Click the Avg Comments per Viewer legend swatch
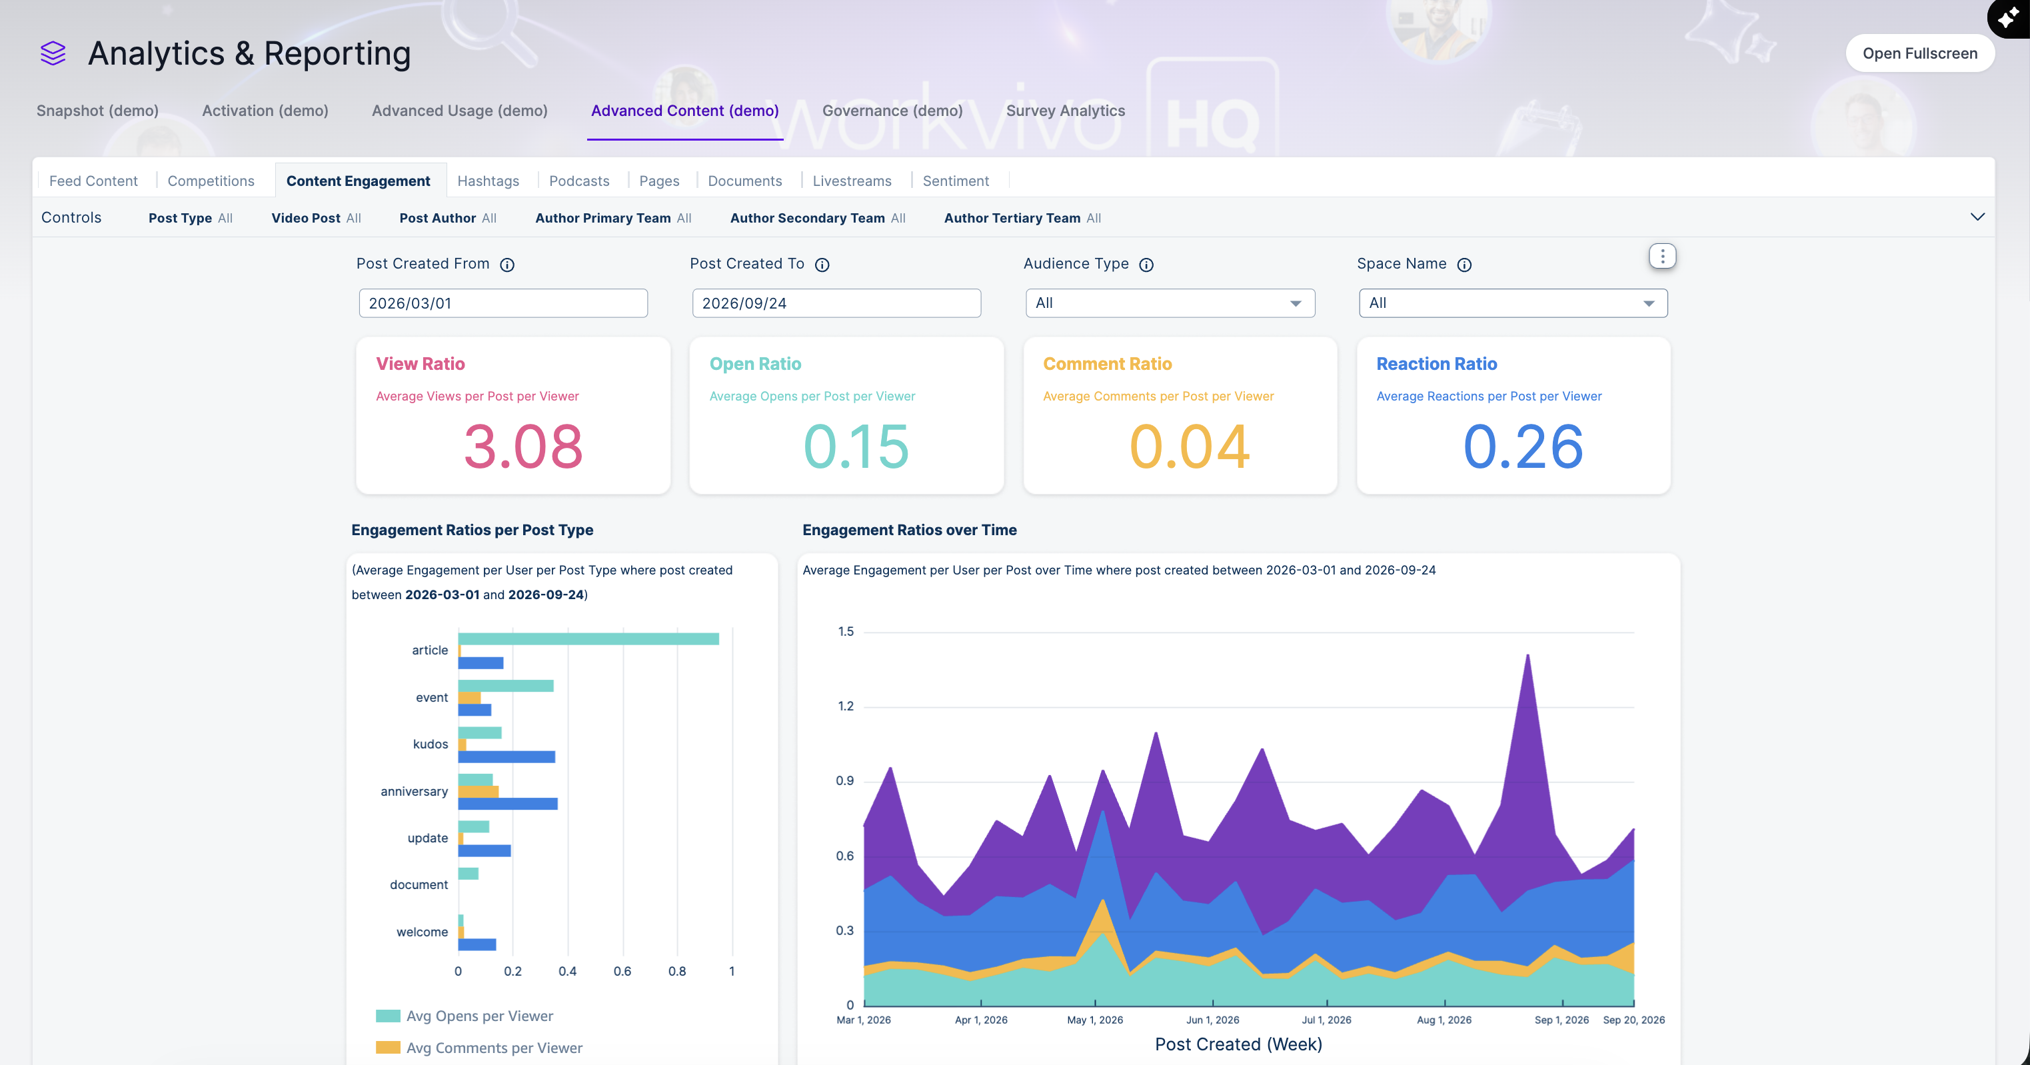 (x=388, y=1048)
